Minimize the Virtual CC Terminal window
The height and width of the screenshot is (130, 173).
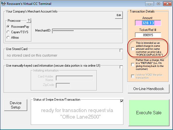pos(149,4)
